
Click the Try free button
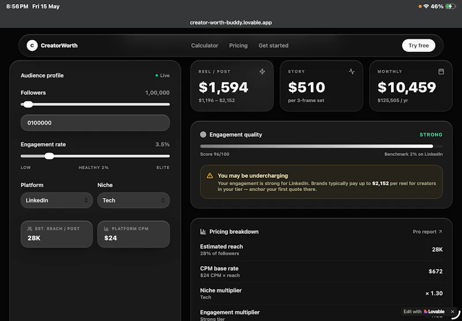418,46
